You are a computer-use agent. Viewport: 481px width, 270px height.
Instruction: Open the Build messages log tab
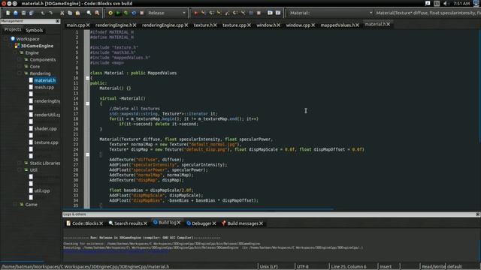(x=242, y=223)
